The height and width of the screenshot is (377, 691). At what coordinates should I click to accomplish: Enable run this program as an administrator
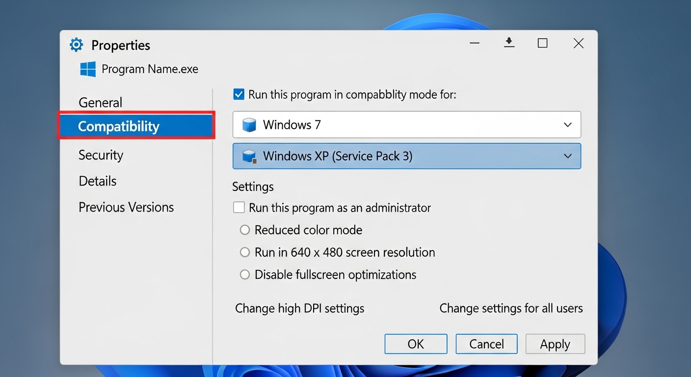239,207
